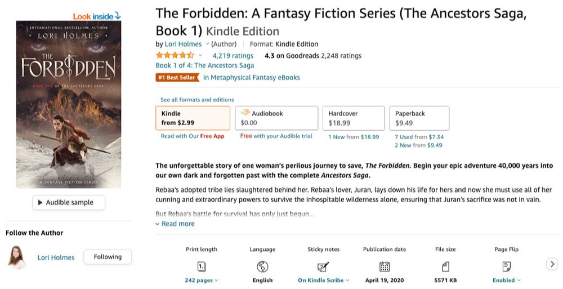Click the book cover thumbnail
Screen dimensions: 563x289
point(69,104)
